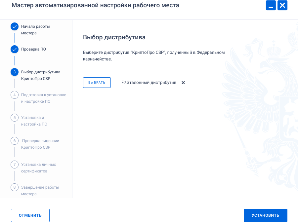Click the step 6 circle icon

[x=15, y=141]
